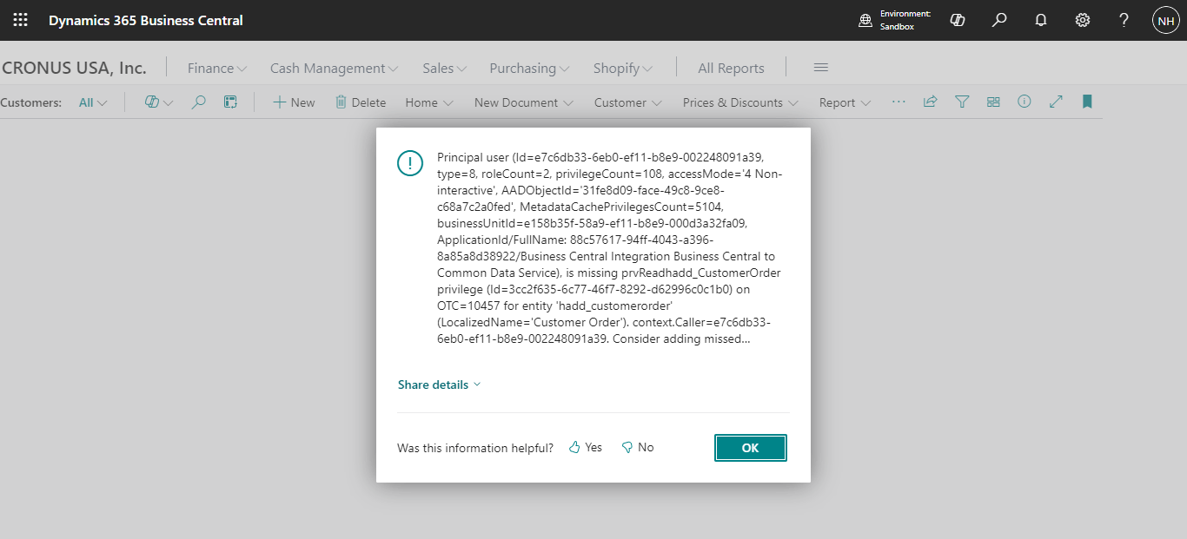Click the analyze mode icon

pyautogui.click(x=230, y=102)
